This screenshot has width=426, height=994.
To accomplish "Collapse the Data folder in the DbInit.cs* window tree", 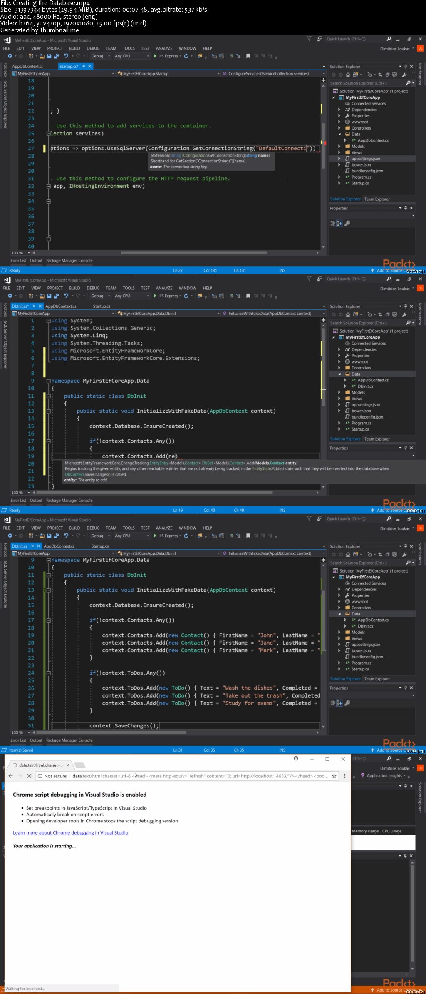I will pyautogui.click(x=339, y=374).
